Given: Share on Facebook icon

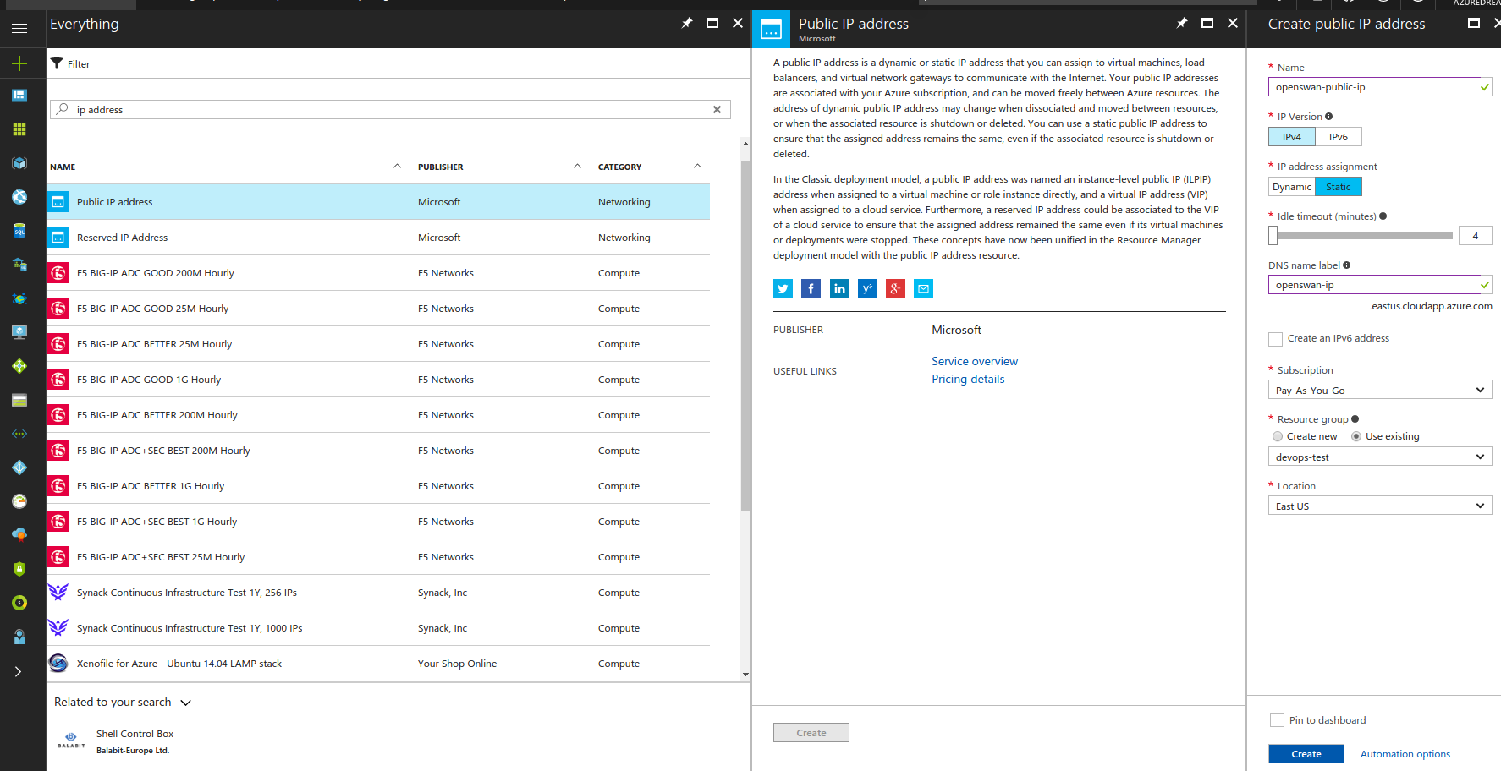Looking at the screenshot, I should (x=811, y=289).
